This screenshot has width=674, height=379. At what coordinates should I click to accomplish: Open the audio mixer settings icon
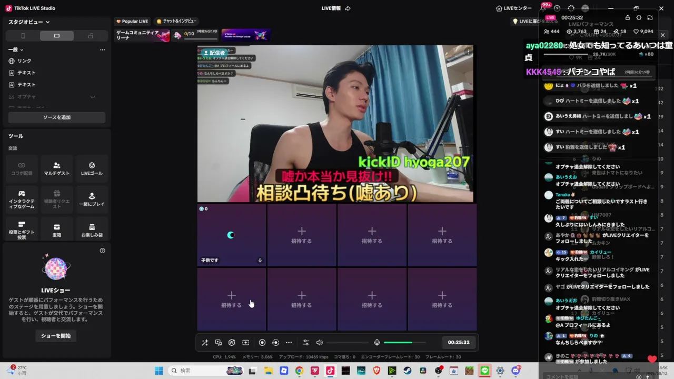click(x=306, y=342)
